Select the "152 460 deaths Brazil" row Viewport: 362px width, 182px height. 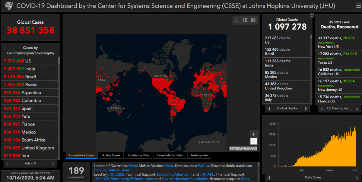click(286, 52)
